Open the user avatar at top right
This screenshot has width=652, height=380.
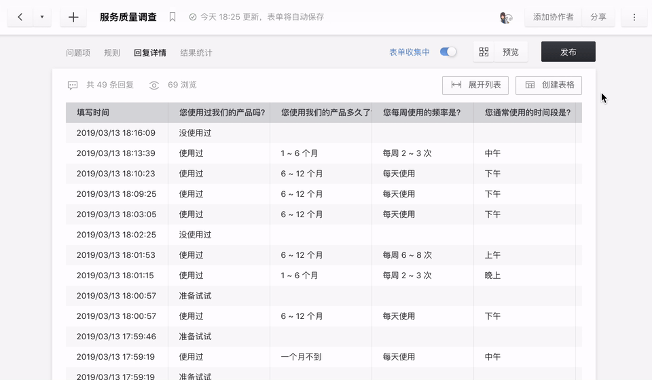point(505,18)
